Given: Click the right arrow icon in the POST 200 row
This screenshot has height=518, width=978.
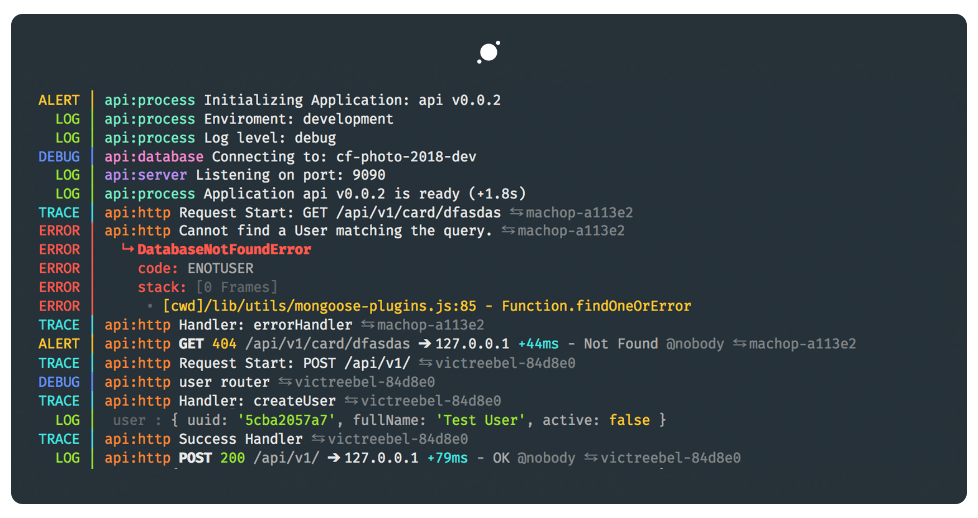Looking at the screenshot, I should click(x=334, y=458).
